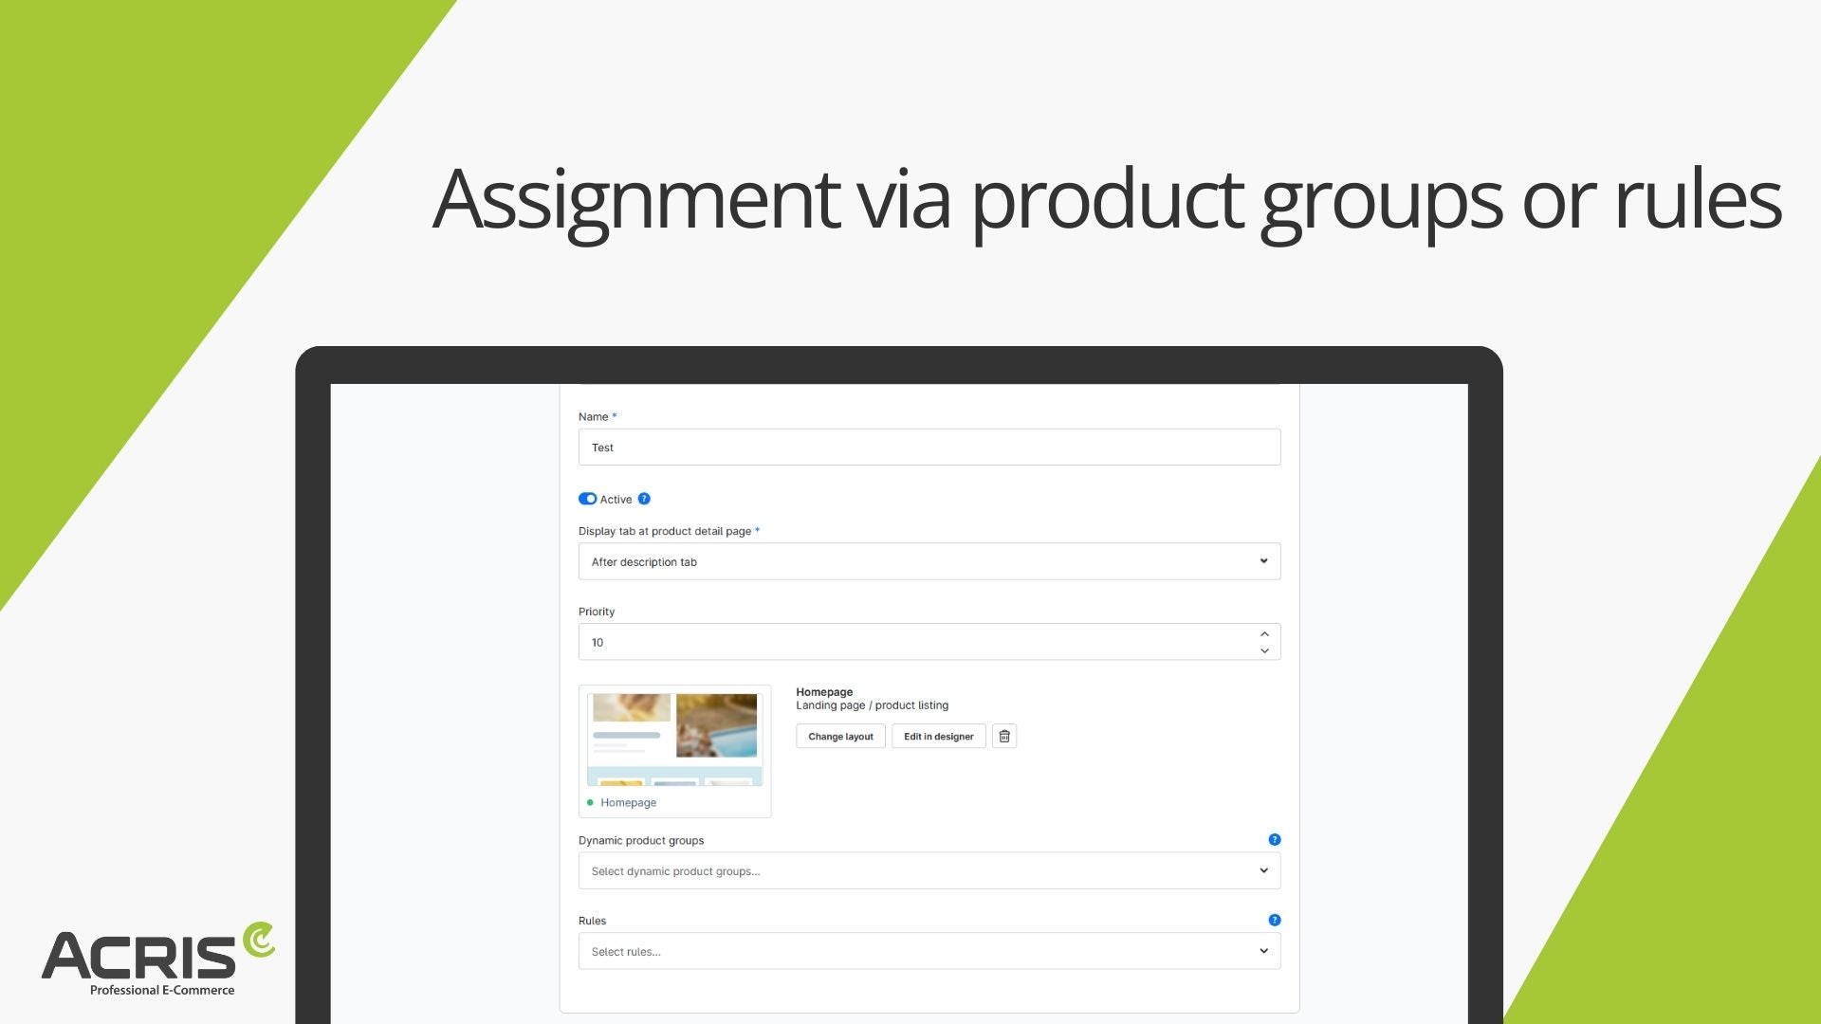Click the bold Homepage layout title

[x=824, y=692]
